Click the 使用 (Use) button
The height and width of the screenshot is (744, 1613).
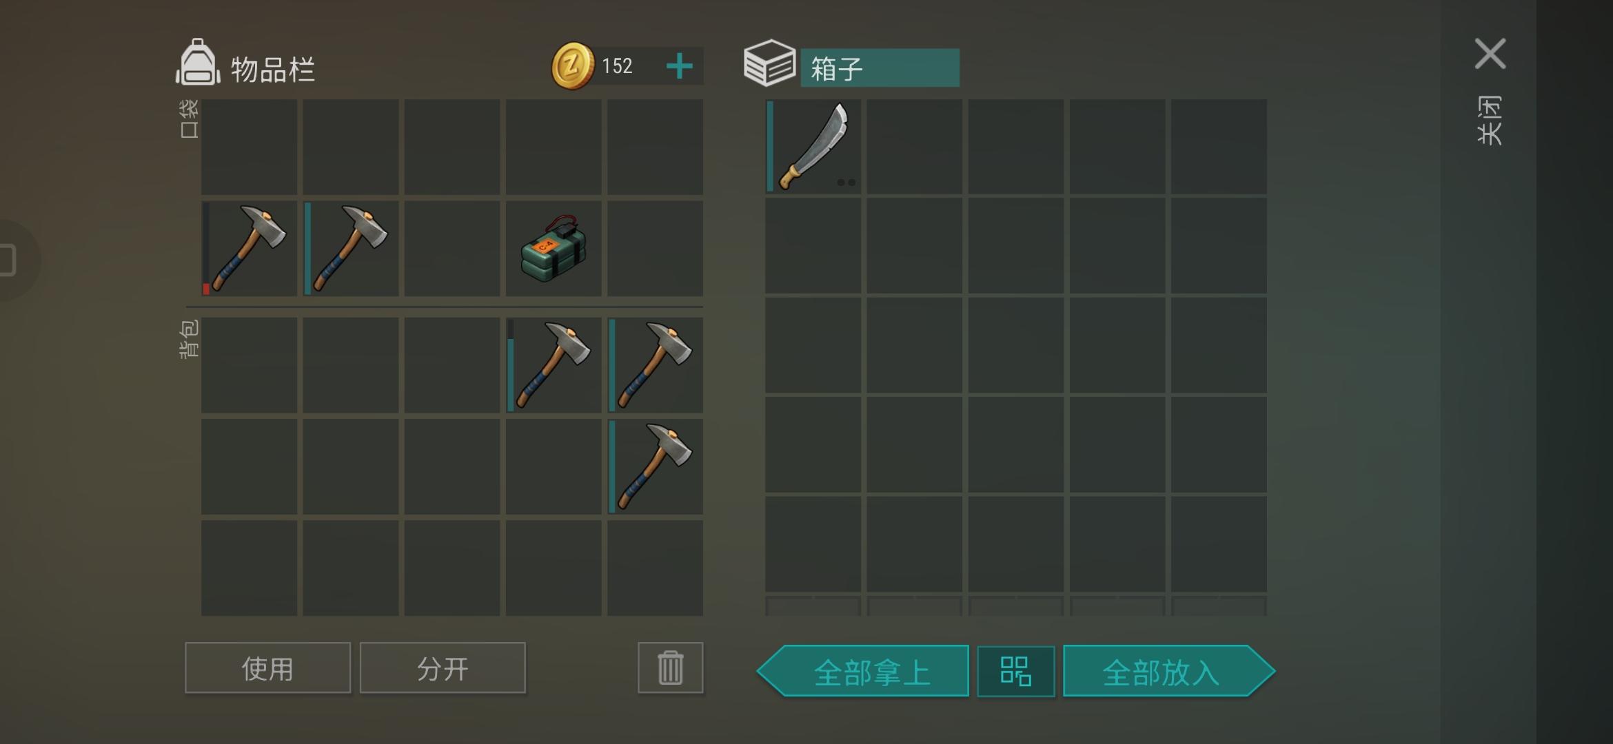(x=268, y=668)
